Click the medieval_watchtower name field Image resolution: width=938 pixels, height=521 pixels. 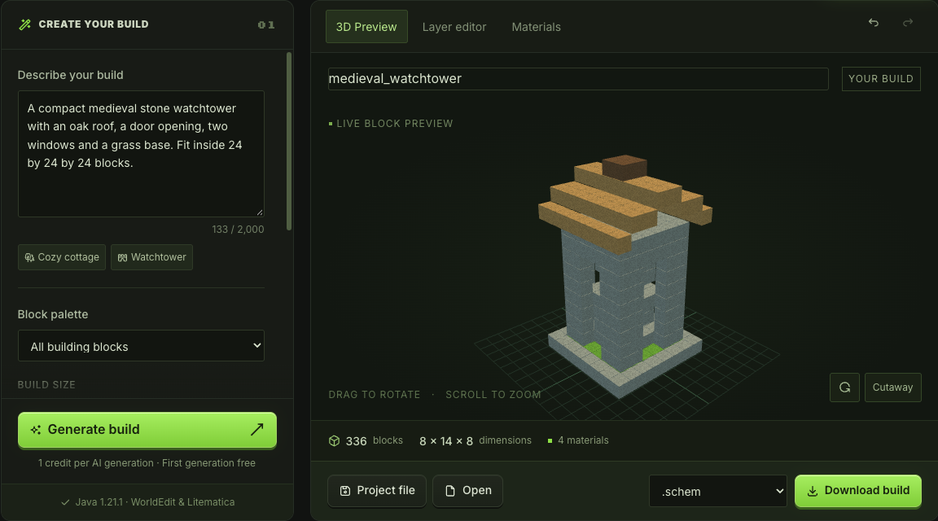[x=578, y=79]
